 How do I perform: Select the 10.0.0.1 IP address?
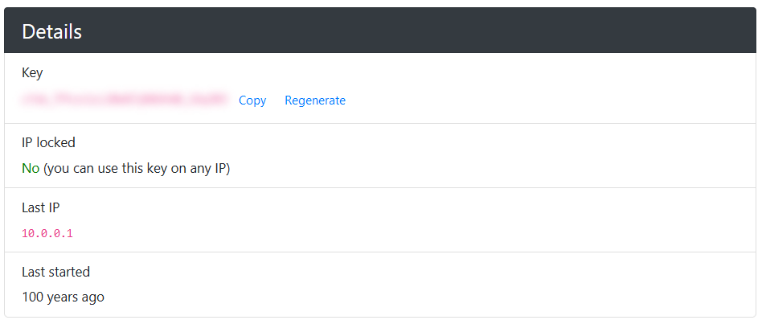pos(47,233)
